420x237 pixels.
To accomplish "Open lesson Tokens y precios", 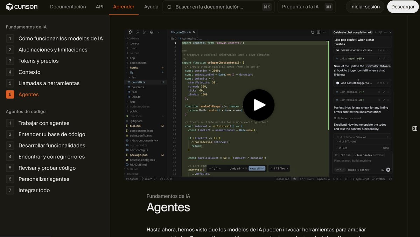I will point(33,61).
